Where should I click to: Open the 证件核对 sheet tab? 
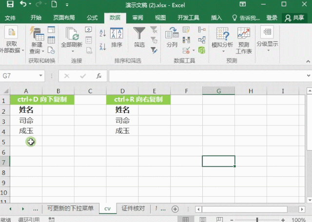coord(133,208)
